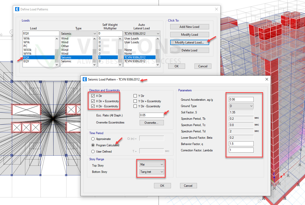Open the Top Story dropdown

(x=152, y=165)
